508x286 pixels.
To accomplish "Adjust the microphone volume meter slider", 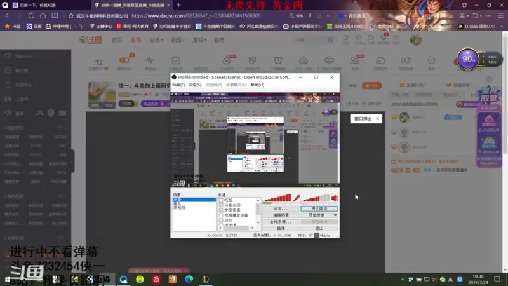I will (x=276, y=198).
